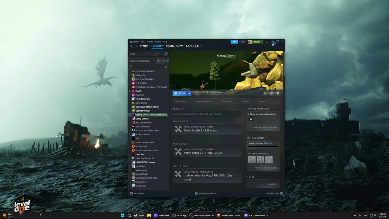Open the Support link
The width and height of the screenshot is (389, 219).
click(x=263, y=101)
